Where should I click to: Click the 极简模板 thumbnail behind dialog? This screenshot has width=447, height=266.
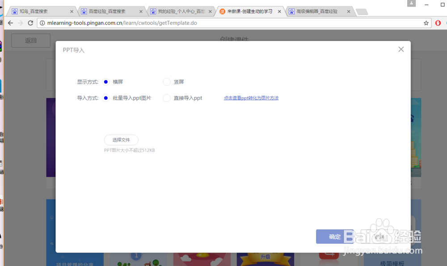pos(392,259)
